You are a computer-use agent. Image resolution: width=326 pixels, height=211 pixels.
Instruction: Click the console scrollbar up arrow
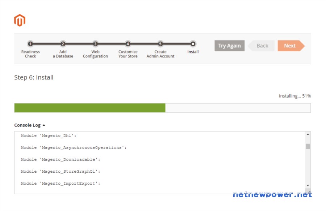308,134
